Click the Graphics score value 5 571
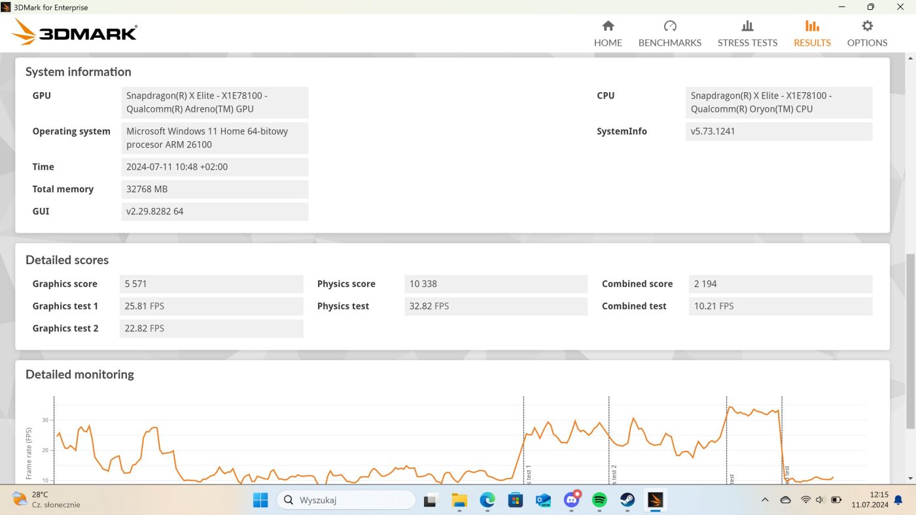Screen dimensions: 916x515 click(211, 284)
